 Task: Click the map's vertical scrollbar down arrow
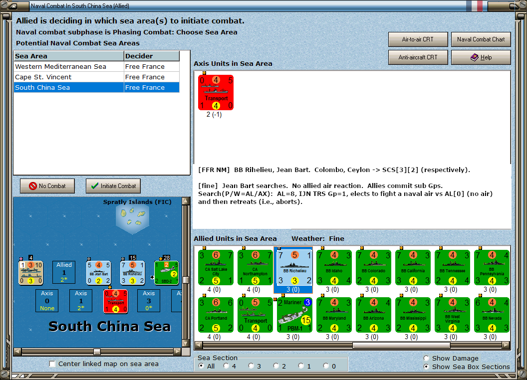[185, 344]
